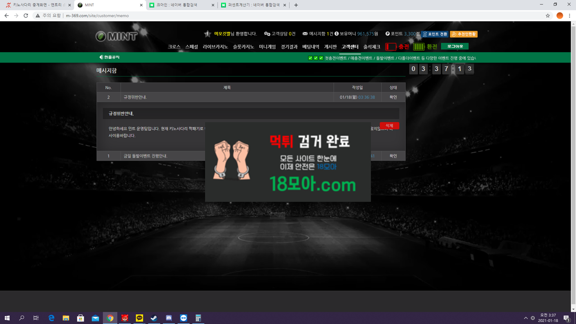Open 라이브카지노 menu
Viewport: 576px width, 324px height.
(x=215, y=47)
